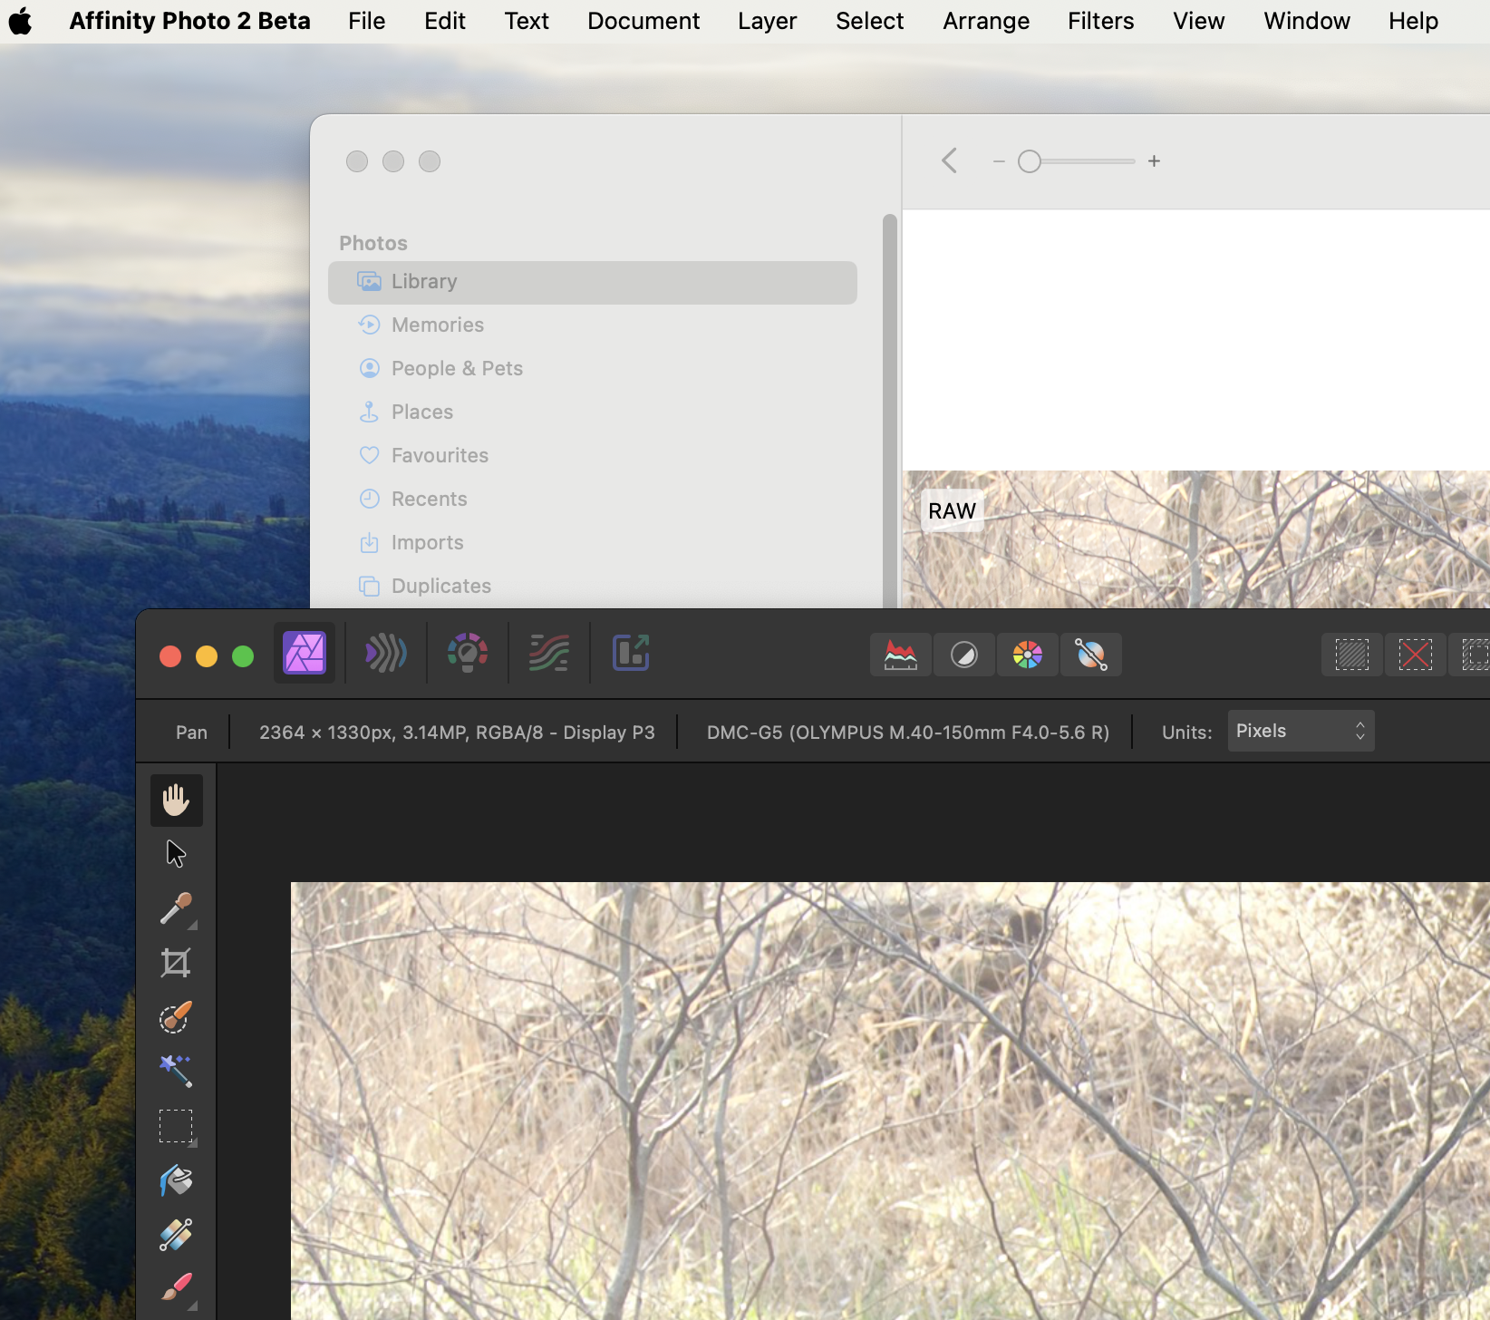
Task: Open the Apple menu
Action: pos(20,21)
